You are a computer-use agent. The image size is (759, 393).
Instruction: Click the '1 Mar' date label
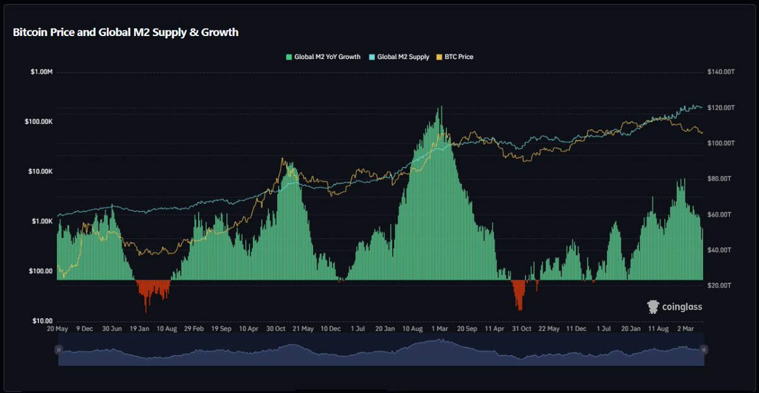pyautogui.click(x=440, y=329)
